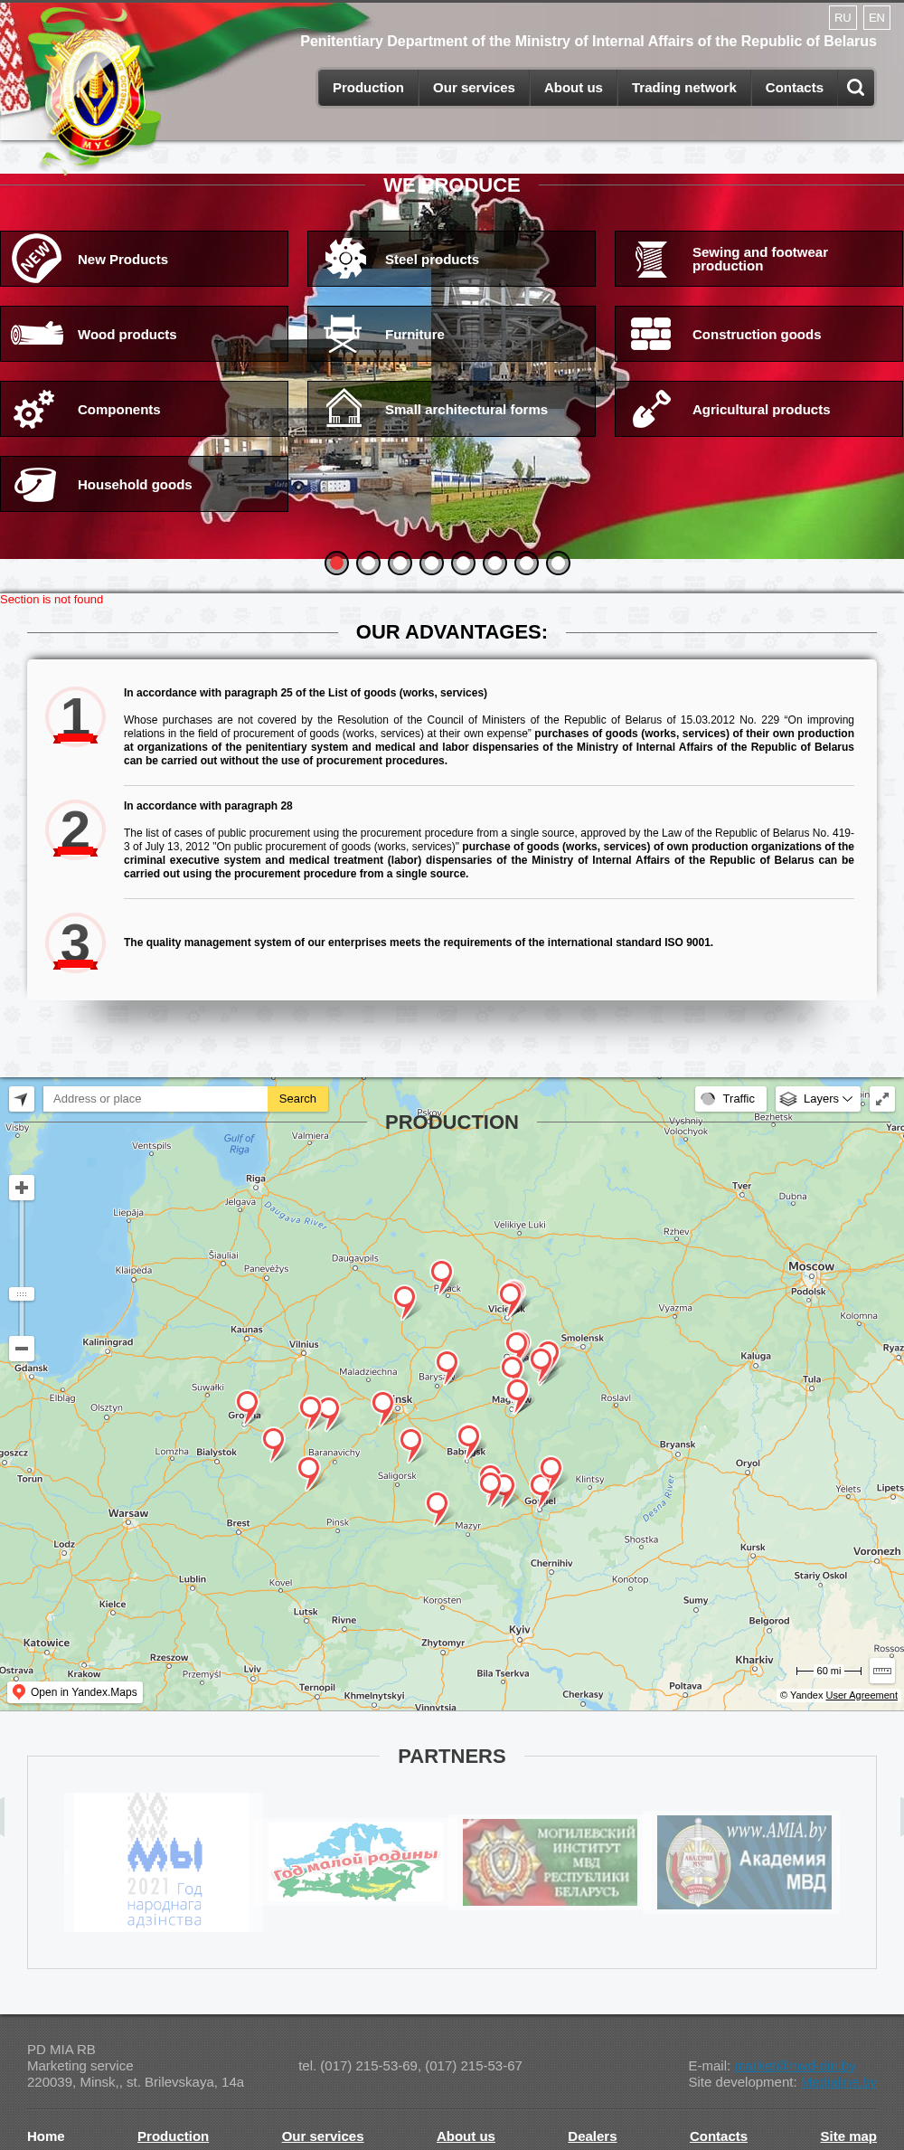The height and width of the screenshot is (2150, 904).
Task: Open the 2021 Year of National Unity partner logo
Action: point(164,1862)
